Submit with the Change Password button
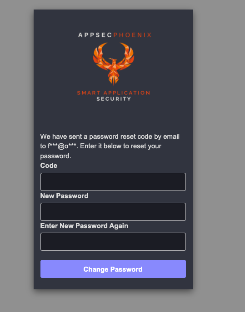This screenshot has height=312, width=245. [x=113, y=269]
